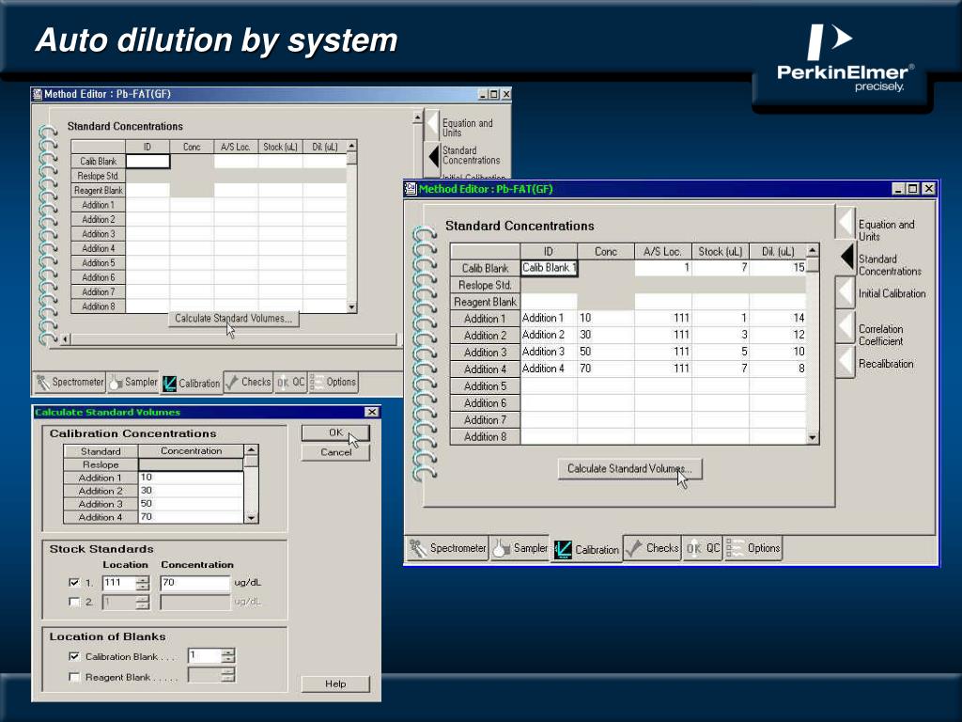962x722 pixels.
Task: Click Help button in Calculate Standard Volumes
Action: pyautogui.click(x=335, y=684)
